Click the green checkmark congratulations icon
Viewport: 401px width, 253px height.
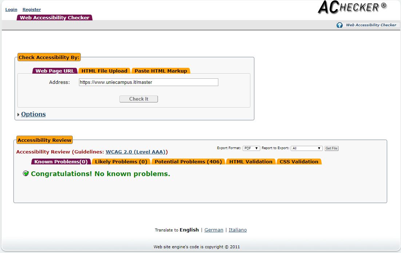pos(26,174)
